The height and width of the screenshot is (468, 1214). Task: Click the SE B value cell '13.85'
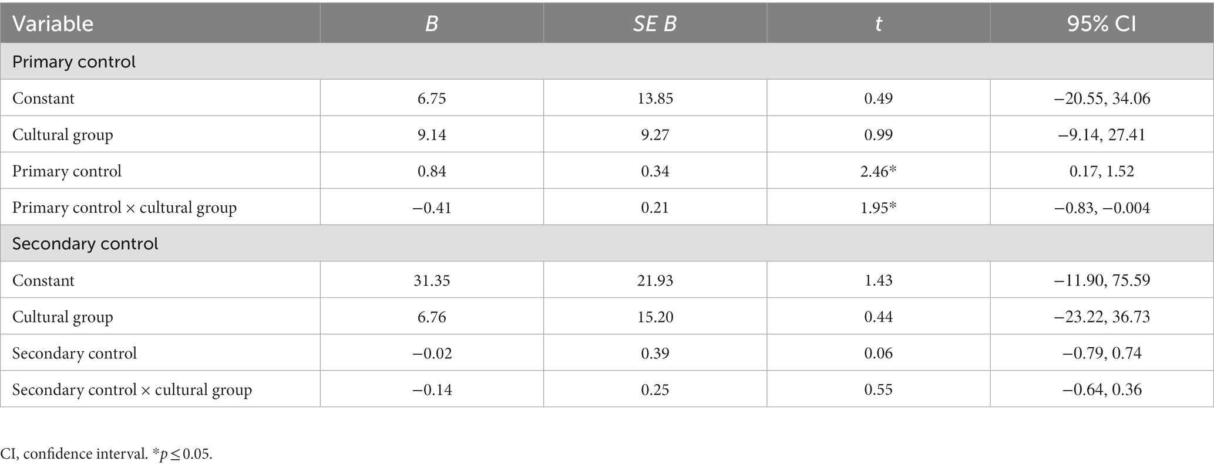pyautogui.click(x=655, y=98)
